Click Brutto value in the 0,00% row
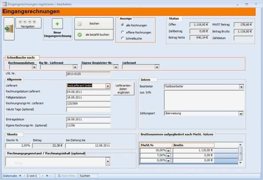 (193, 160)
